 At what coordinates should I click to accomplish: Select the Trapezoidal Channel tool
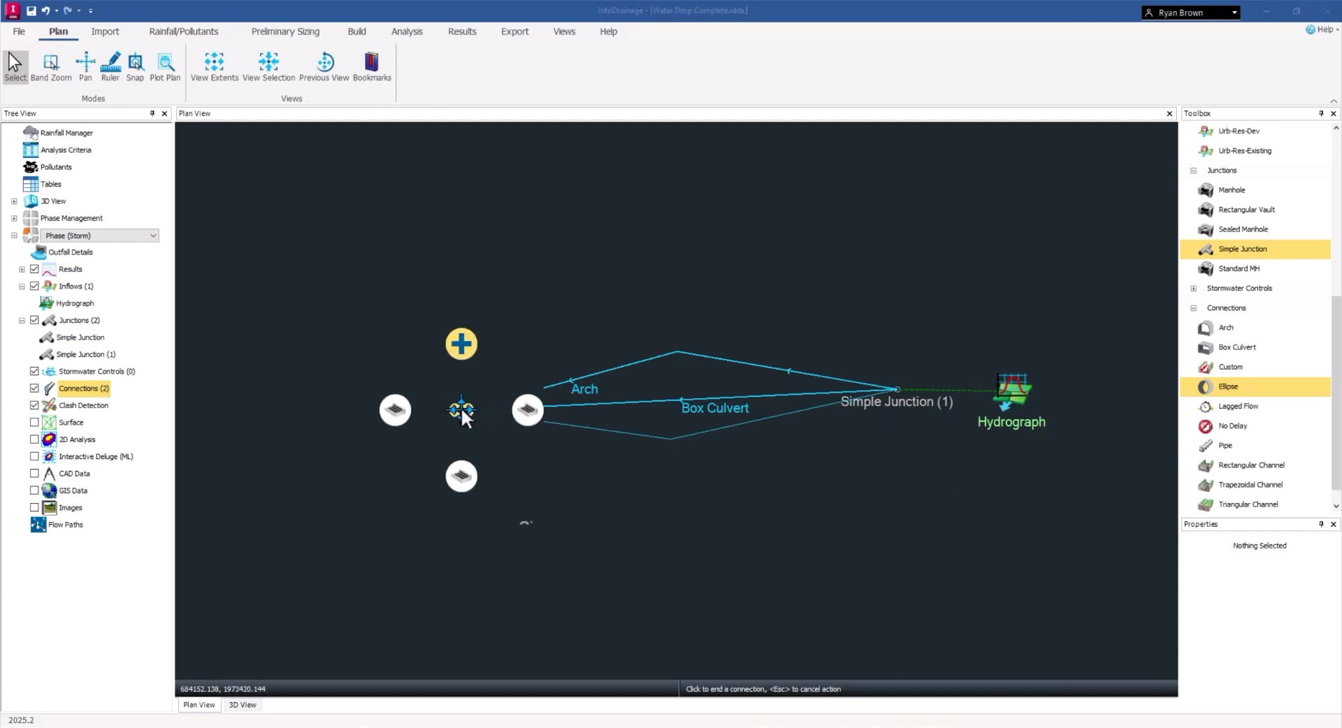tap(1250, 485)
